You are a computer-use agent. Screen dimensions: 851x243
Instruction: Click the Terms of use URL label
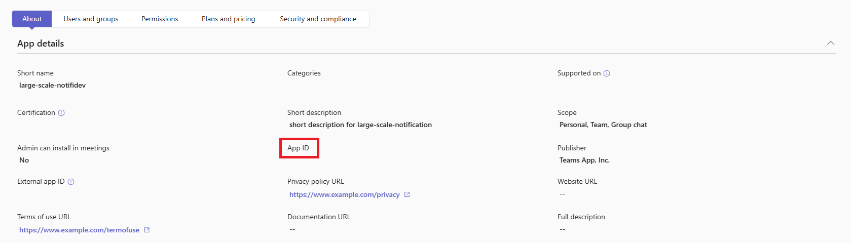click(x=44, y=217)
